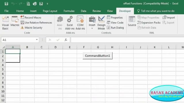Viewport: 184px width, 103px height.
Task: Expand the Name Box dropdown arrow
Action: (37, 40)
